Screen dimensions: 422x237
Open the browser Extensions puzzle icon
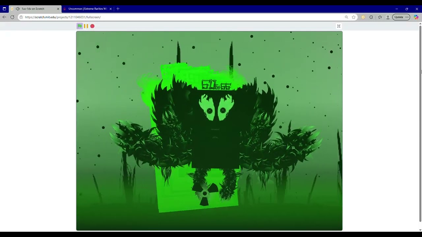tap(371, 17)
